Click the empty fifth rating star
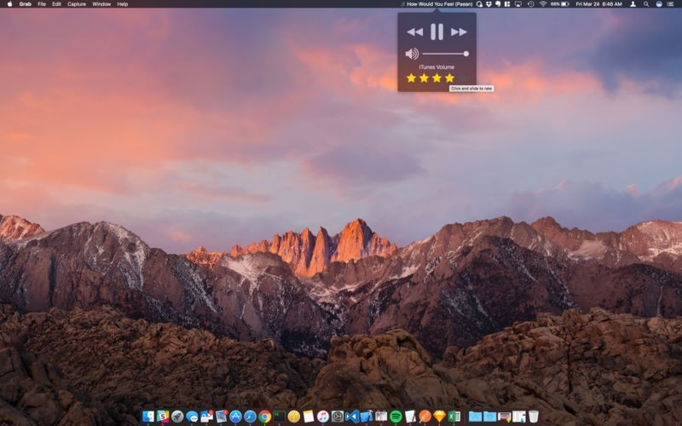 point(462,78)
